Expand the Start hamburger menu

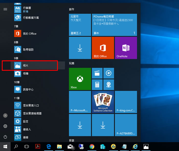click(5, 9)
